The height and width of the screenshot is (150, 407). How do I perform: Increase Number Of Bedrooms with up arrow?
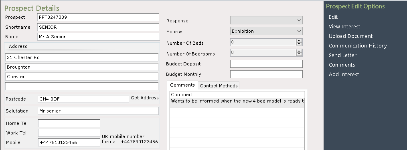[299, 51]
